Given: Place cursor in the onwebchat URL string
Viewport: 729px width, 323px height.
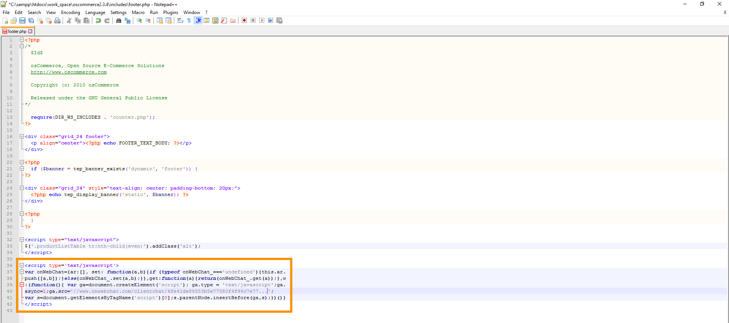Looking at the screenshot, I should click(170, 291).
